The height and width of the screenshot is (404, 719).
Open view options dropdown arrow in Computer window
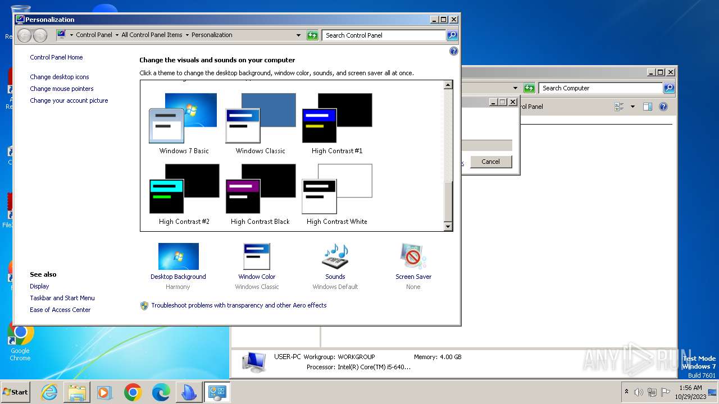pyautogui.click(x=632, y=107)
